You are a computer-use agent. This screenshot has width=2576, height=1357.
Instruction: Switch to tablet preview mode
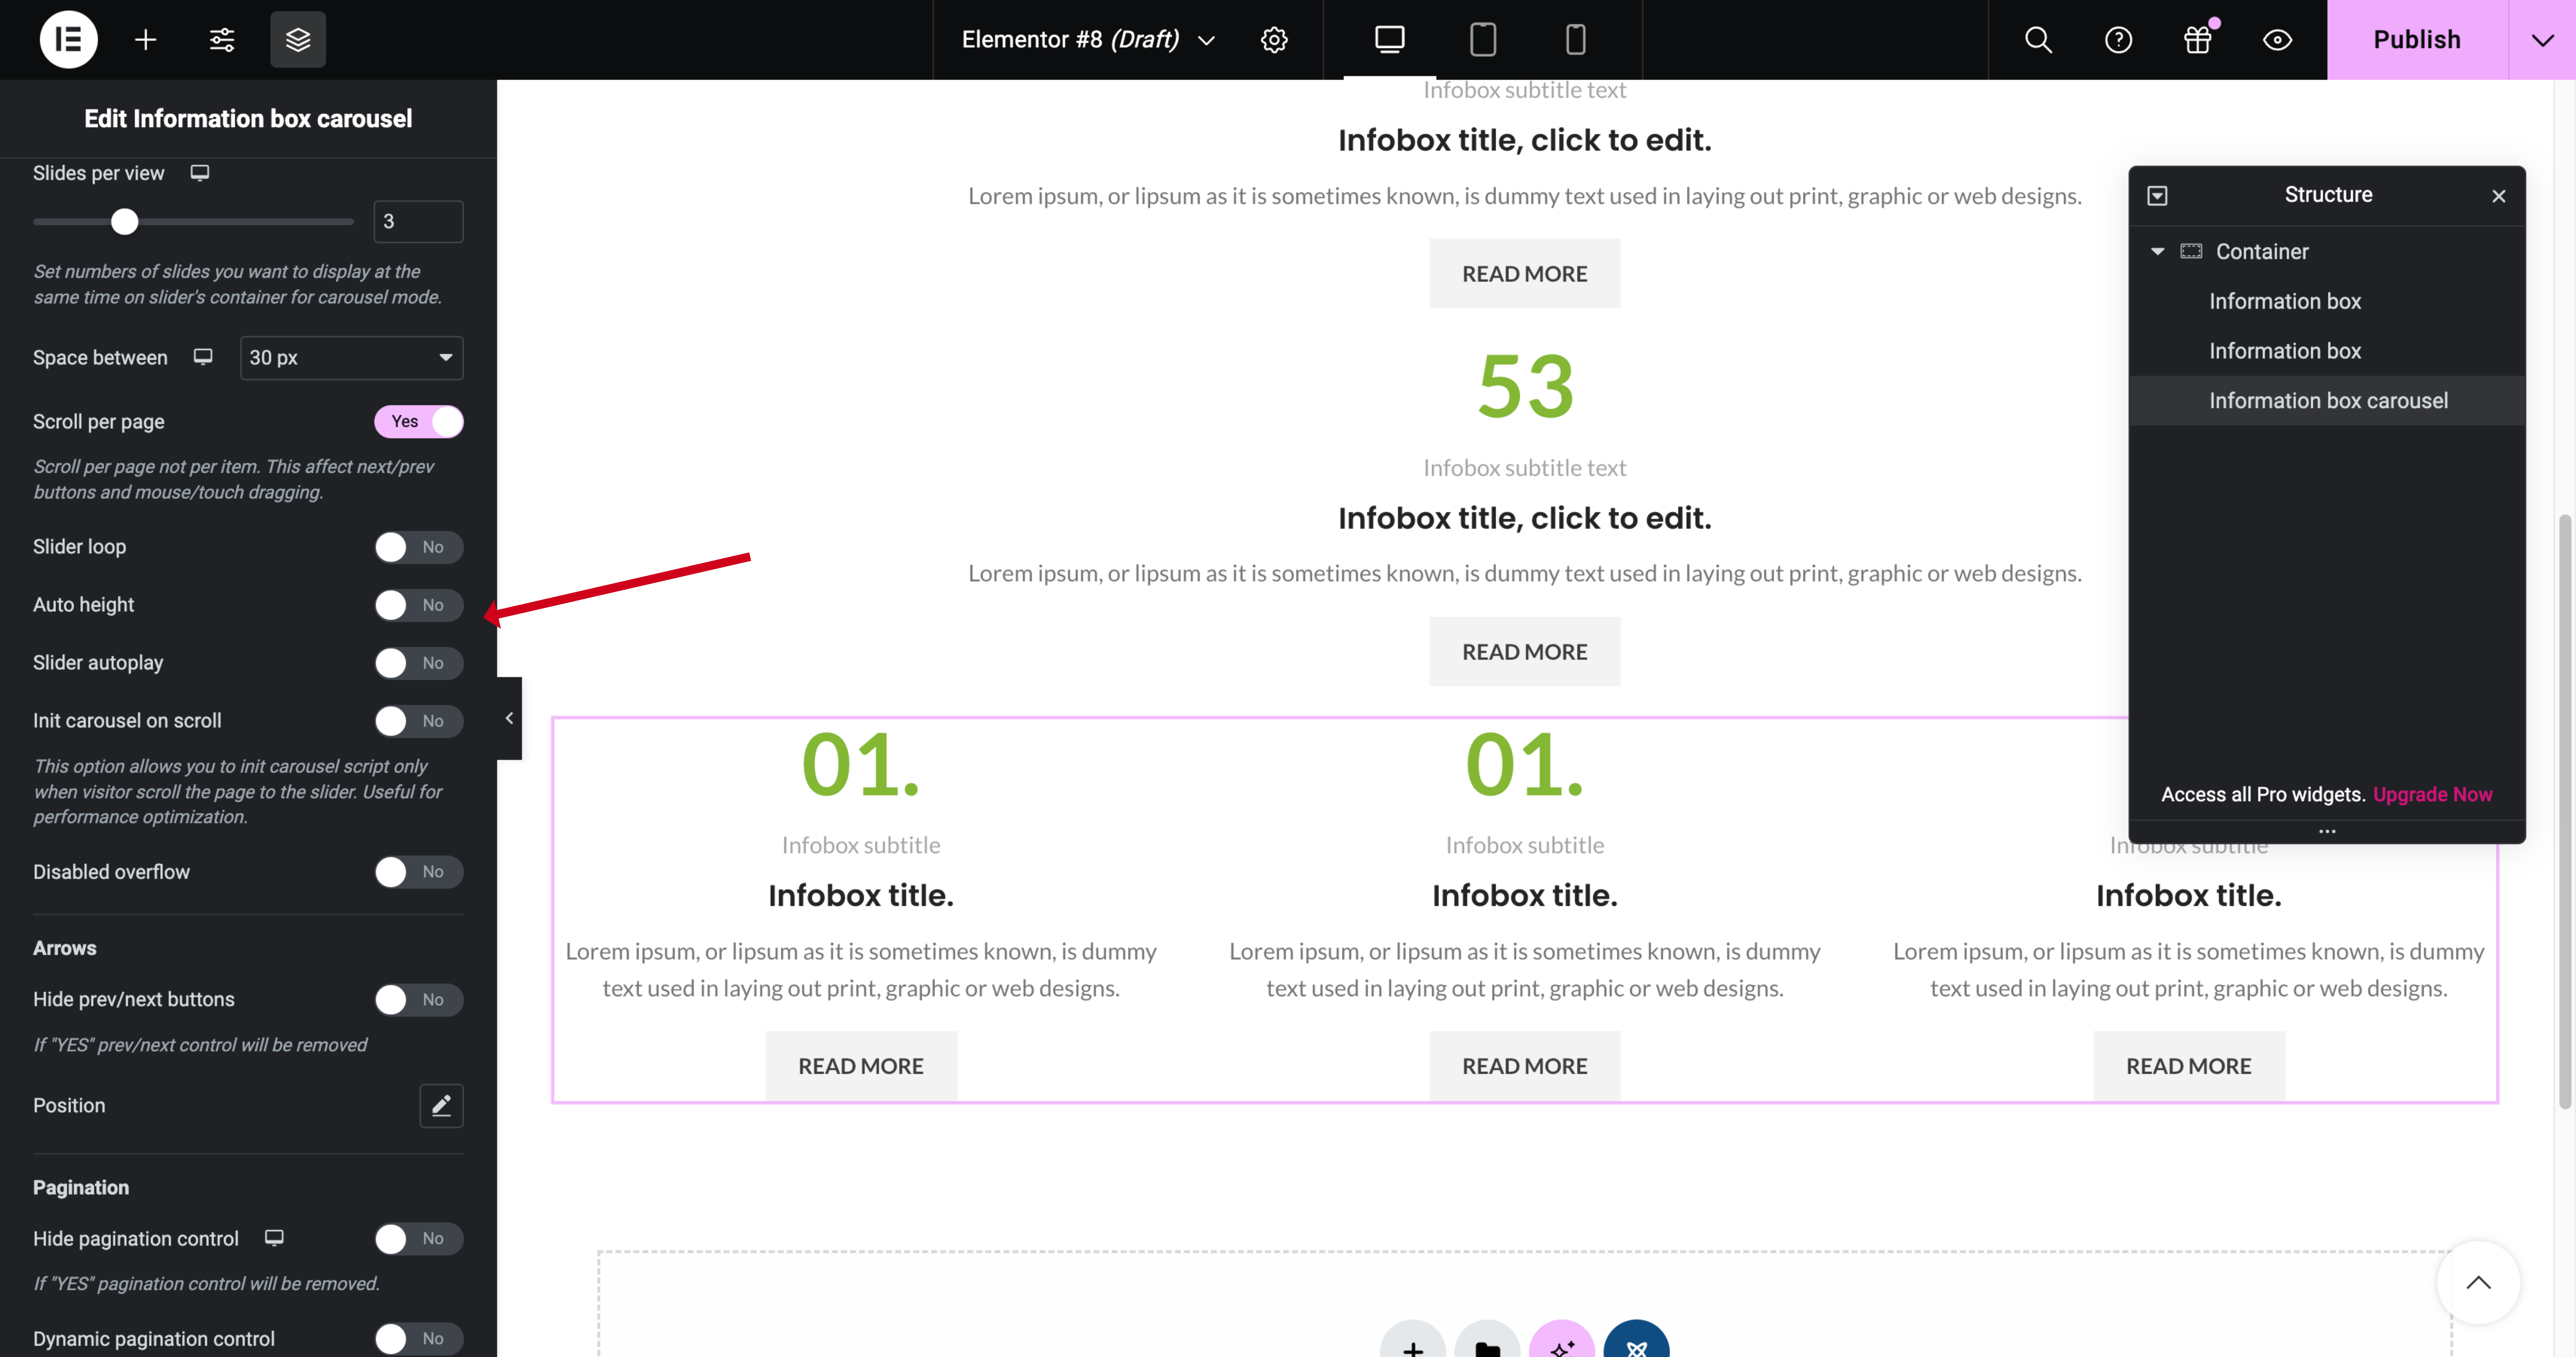(x=1483, y=40)
